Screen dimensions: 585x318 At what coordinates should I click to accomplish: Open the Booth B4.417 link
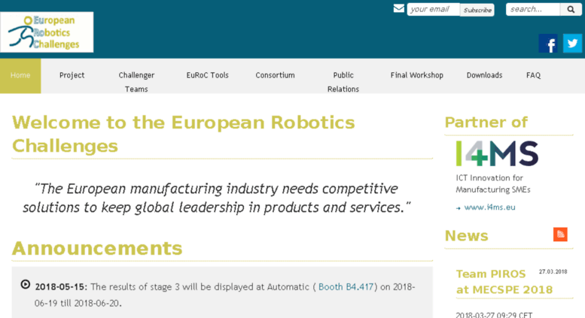346,287
